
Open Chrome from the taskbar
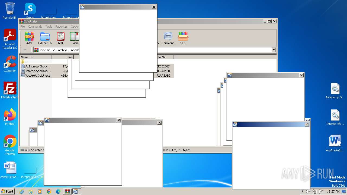(49, 191)
